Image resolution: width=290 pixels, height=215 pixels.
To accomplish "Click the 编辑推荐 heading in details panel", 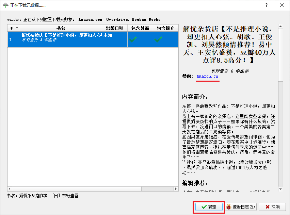I will [x=195, y=183].
